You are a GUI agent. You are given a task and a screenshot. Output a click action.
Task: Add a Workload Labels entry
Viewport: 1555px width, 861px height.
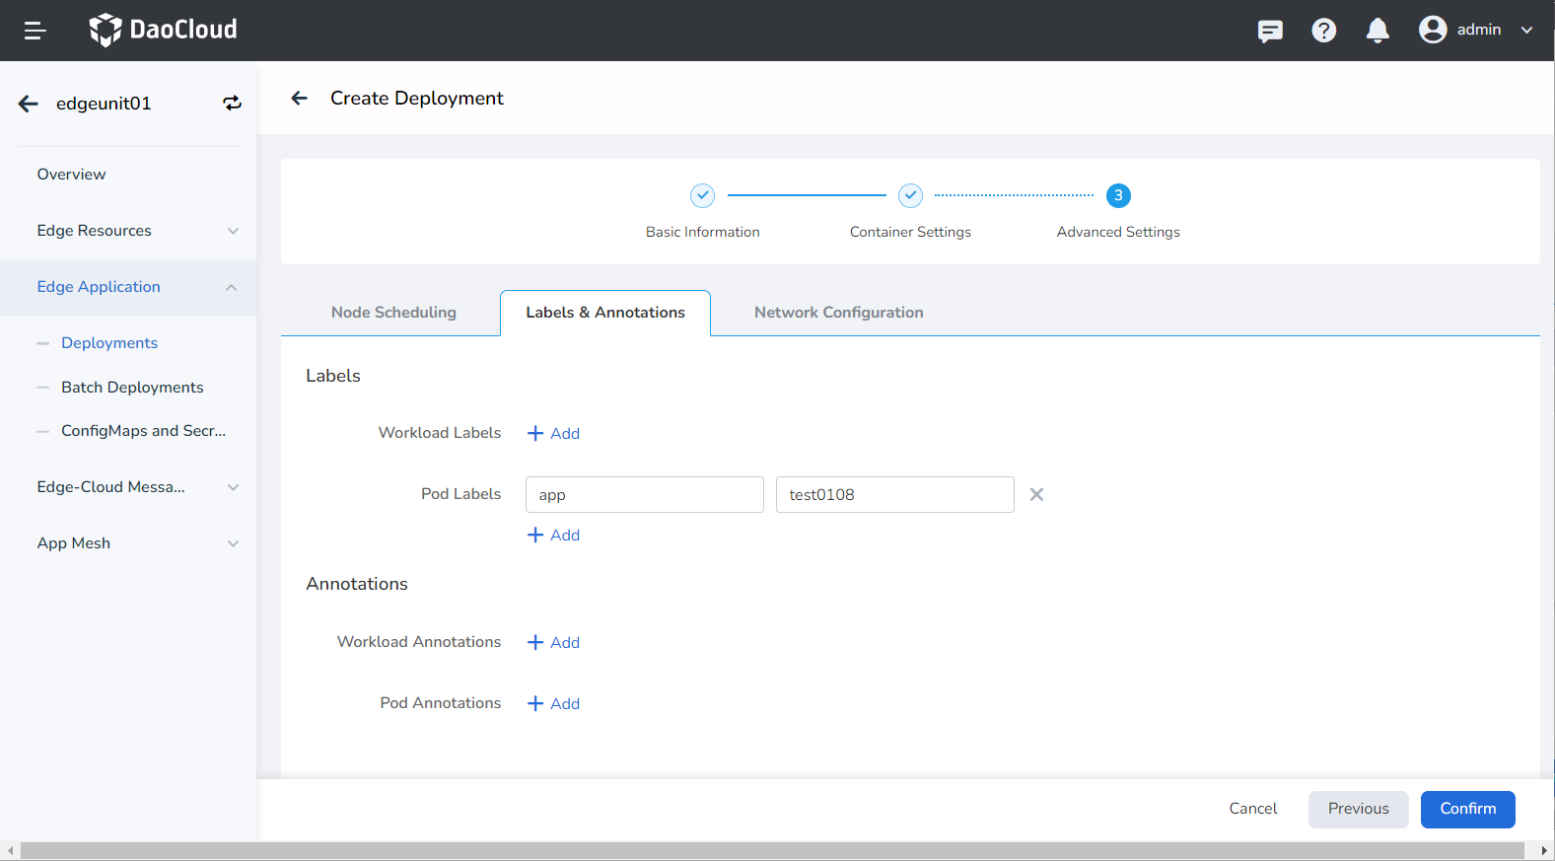click(x=554, y=433)
